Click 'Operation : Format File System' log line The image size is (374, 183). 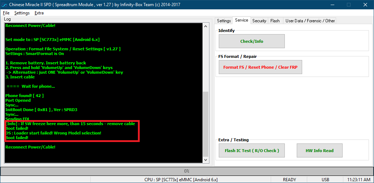[63, 49]
